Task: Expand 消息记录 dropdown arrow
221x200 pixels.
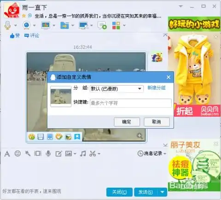Action: 165,154
